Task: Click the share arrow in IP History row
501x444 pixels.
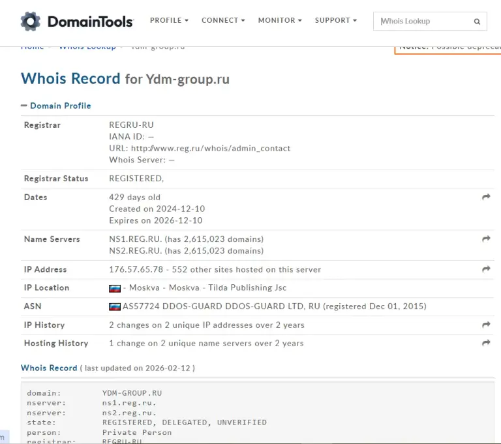Action: 486,325
